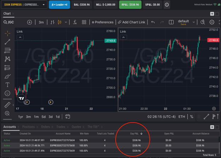Switch to the Orders tab
This screenshot has height=158, width=221.
[45, 127]
